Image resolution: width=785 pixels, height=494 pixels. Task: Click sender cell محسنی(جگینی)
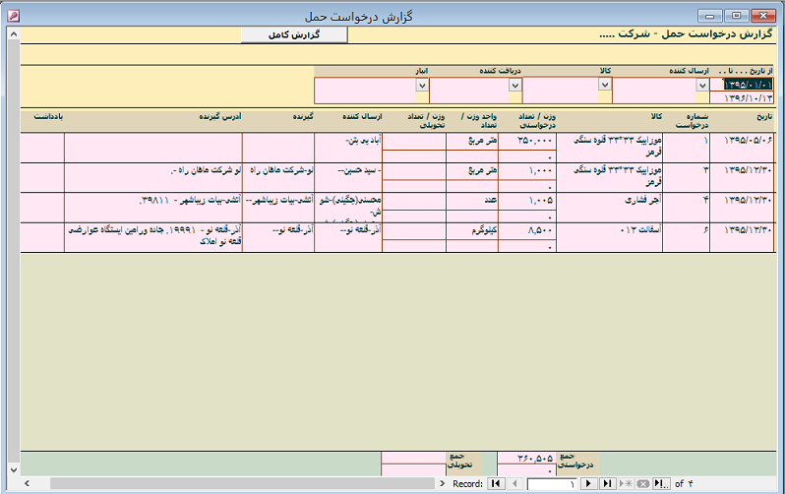click(x=348, y=208)
